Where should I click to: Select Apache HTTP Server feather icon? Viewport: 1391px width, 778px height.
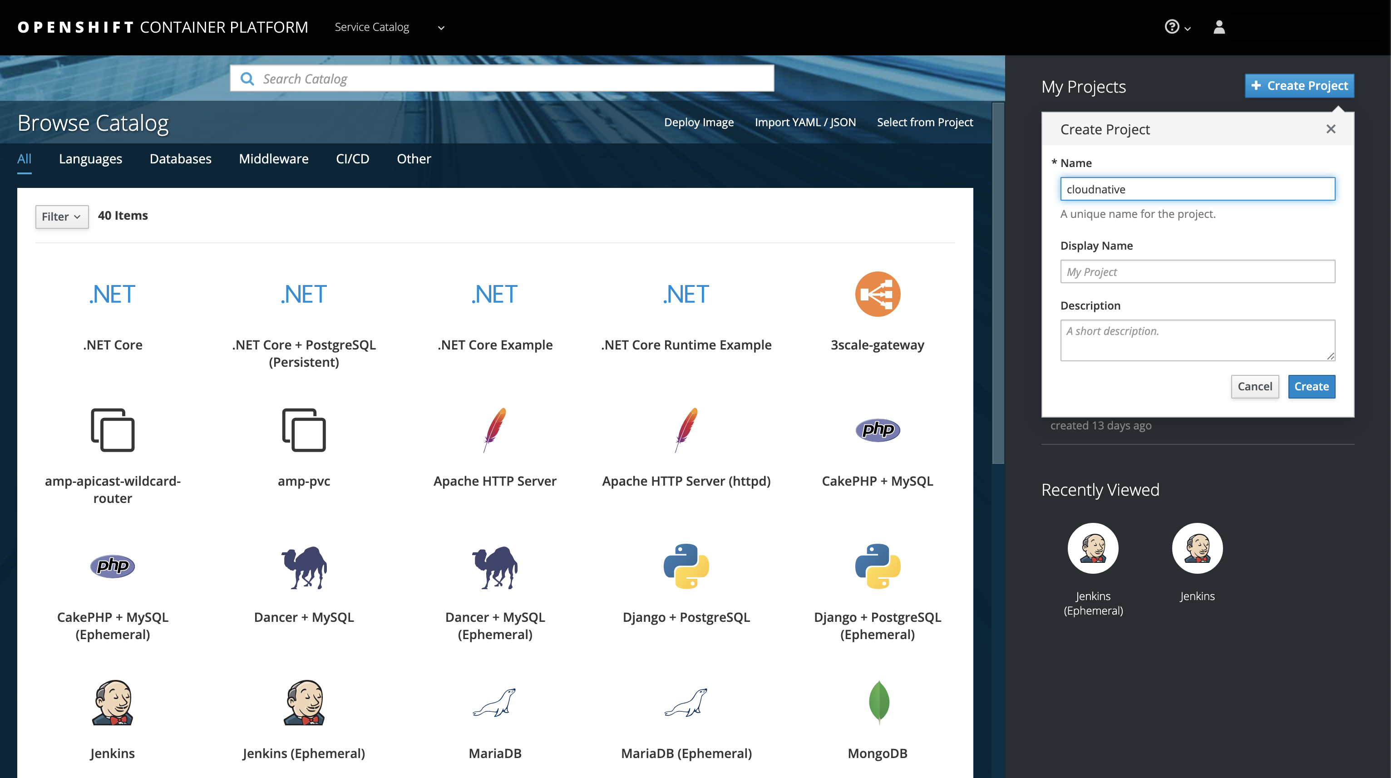coord(495,430)
